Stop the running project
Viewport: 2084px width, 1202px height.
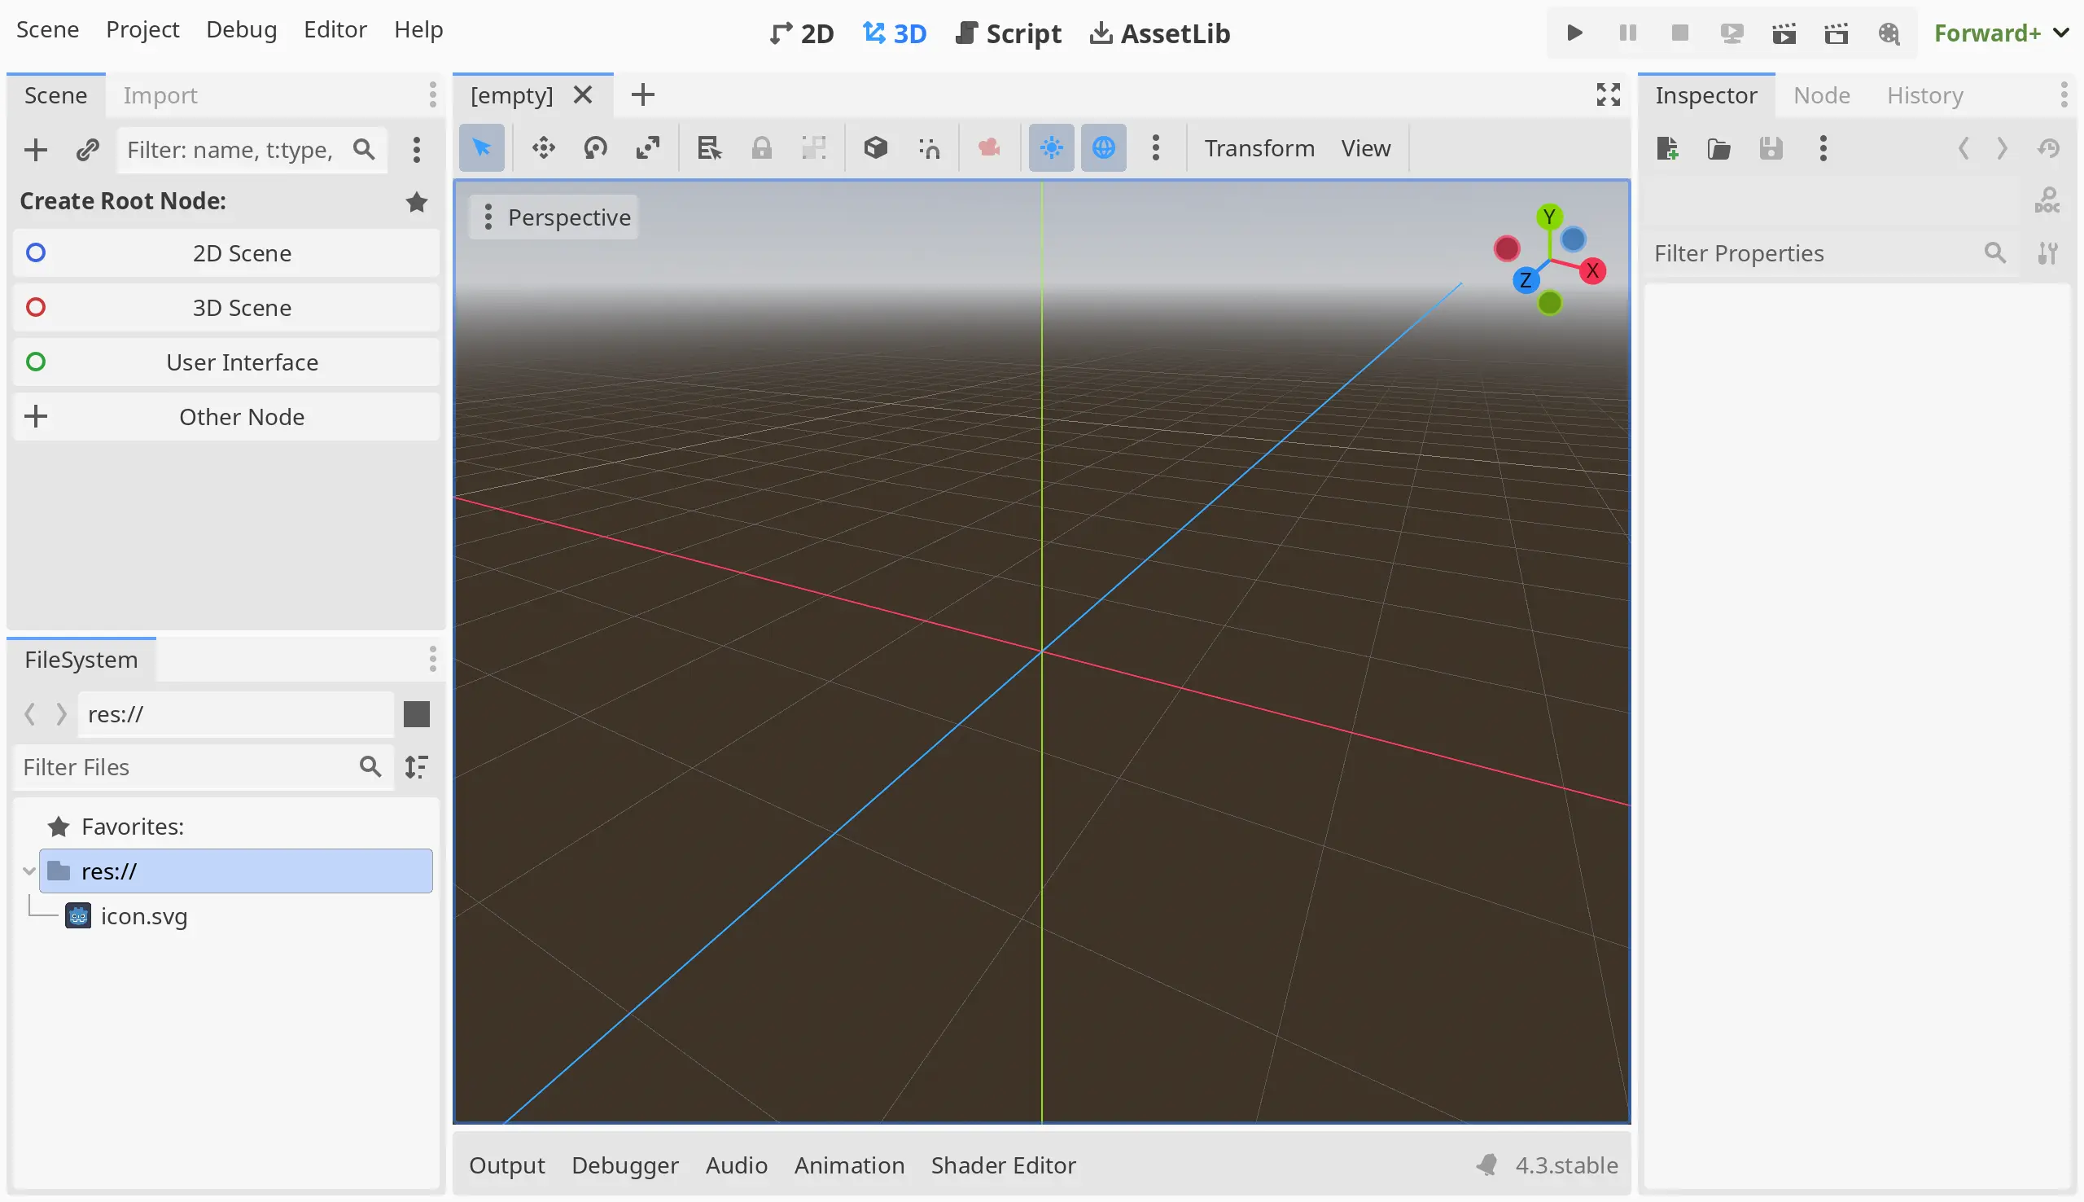point(1679,33)
